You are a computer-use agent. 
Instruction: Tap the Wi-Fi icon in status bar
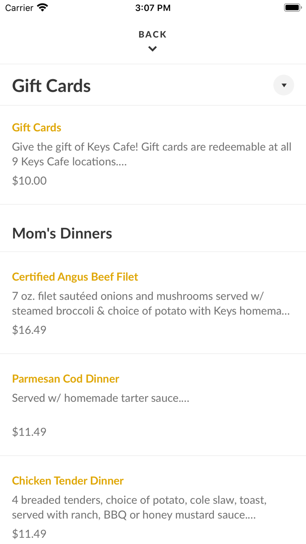(42, 7)
